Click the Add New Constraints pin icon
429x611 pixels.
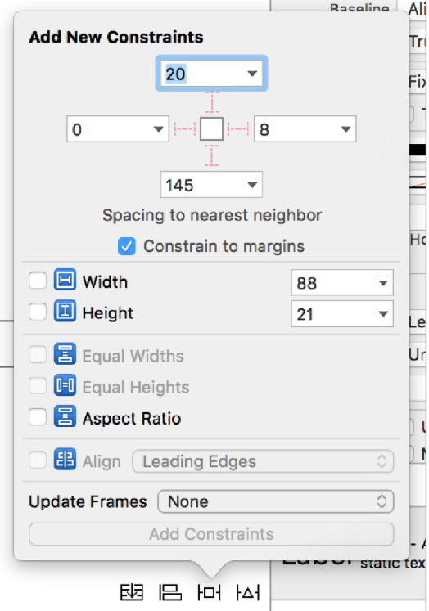point(209,593)
